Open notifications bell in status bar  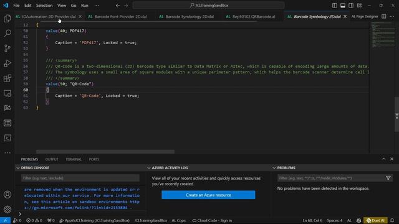click(392, 220)
